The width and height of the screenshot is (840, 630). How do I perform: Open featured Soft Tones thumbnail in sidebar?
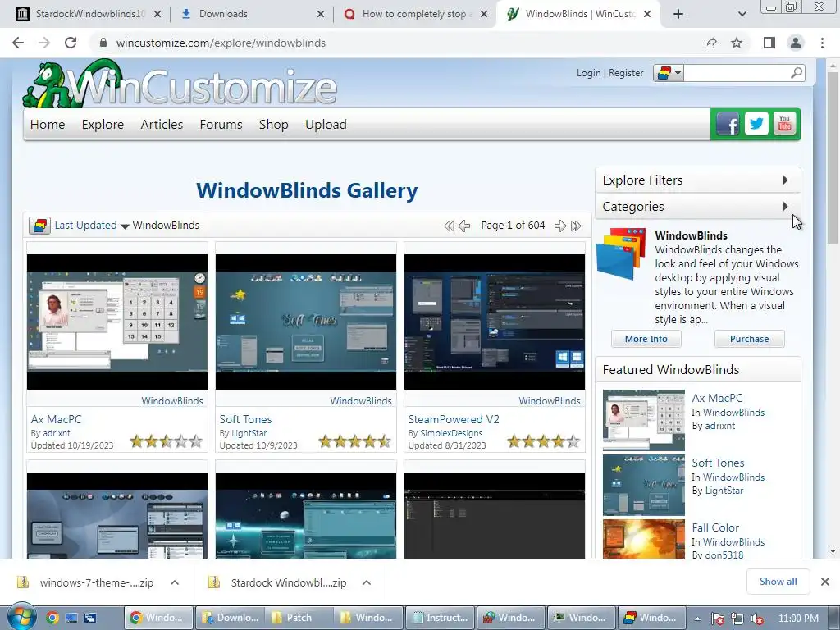tap(643, 485)
